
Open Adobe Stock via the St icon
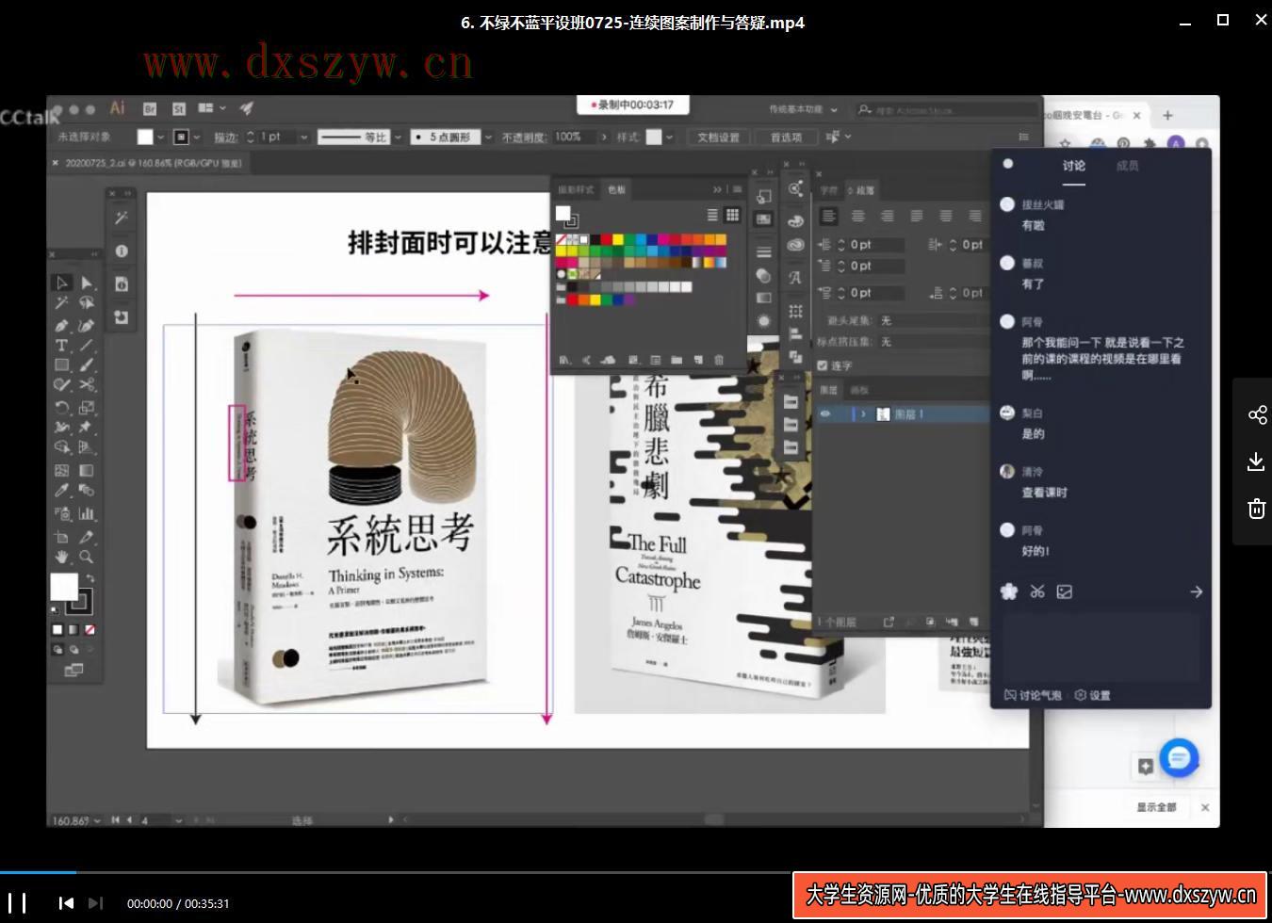tap(178, 108)
